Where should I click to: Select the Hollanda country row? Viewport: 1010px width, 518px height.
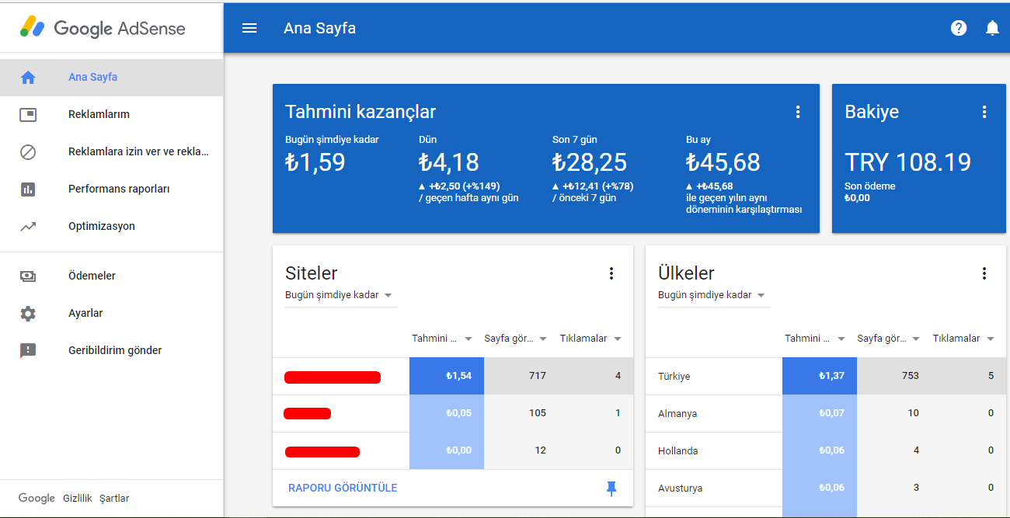tap(826, 450)
